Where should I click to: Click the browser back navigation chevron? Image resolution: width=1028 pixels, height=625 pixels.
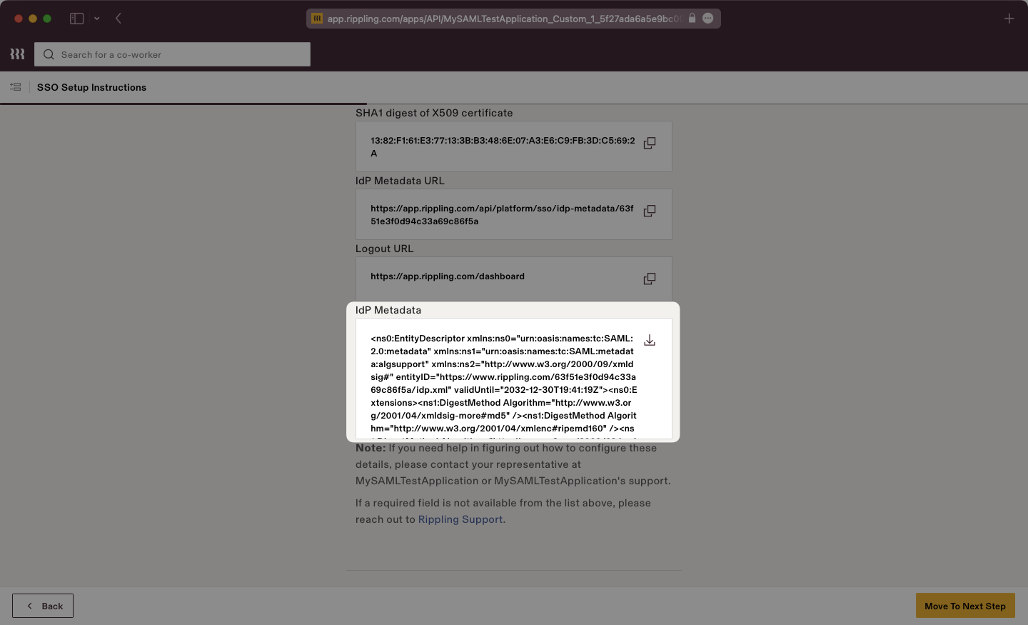coord(119,18)
